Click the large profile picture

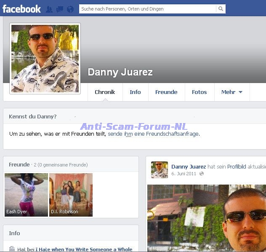click(45, 58)
